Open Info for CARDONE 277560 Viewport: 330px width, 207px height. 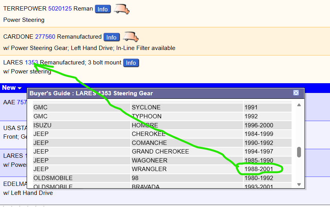click(x=111, y=37)
